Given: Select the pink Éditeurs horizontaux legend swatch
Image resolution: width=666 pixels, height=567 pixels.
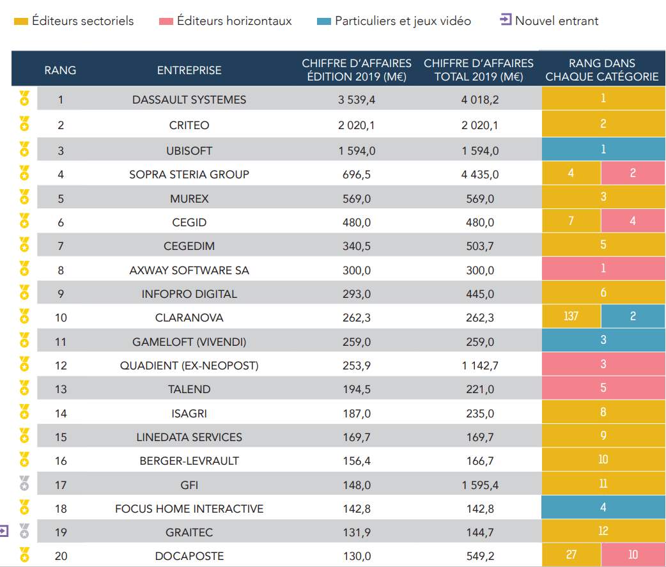Looking at the screenshot, I should [166, 21].
